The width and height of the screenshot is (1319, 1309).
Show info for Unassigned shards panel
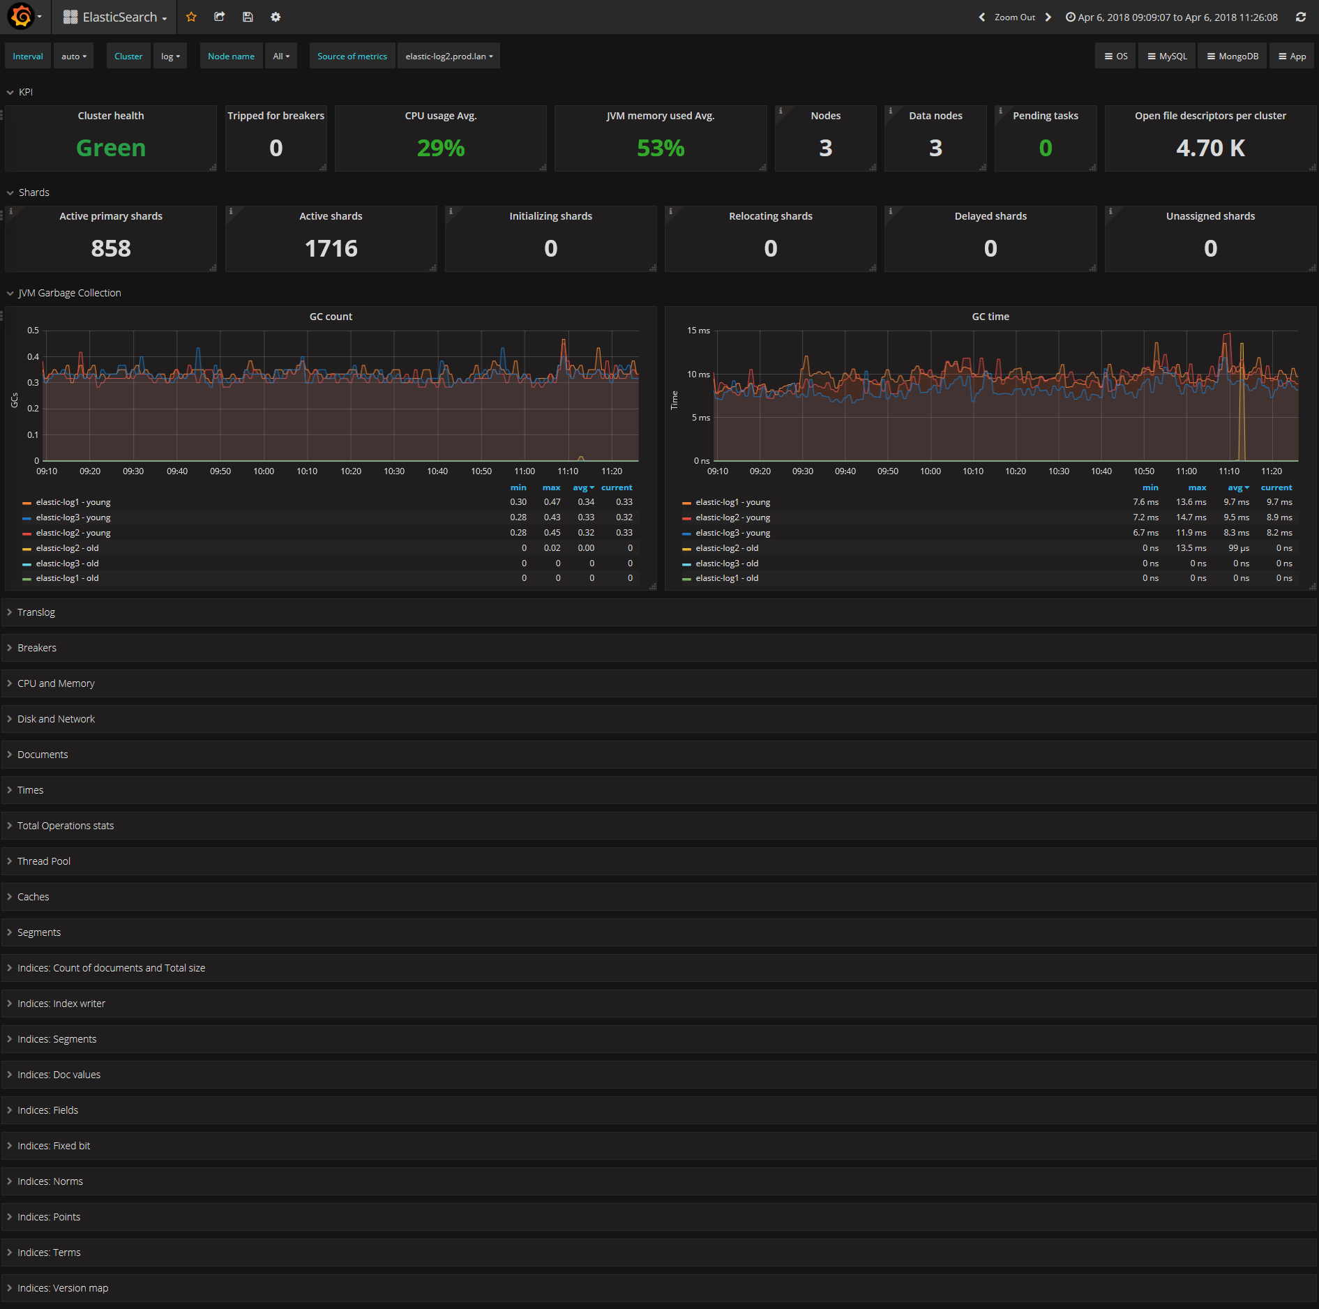[x=1110, y=211]
